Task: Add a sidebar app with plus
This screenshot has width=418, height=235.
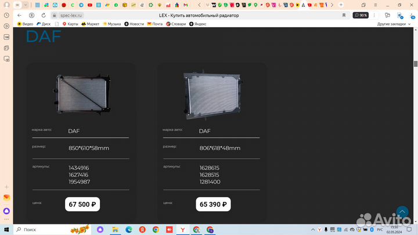Action: point(6,187)
